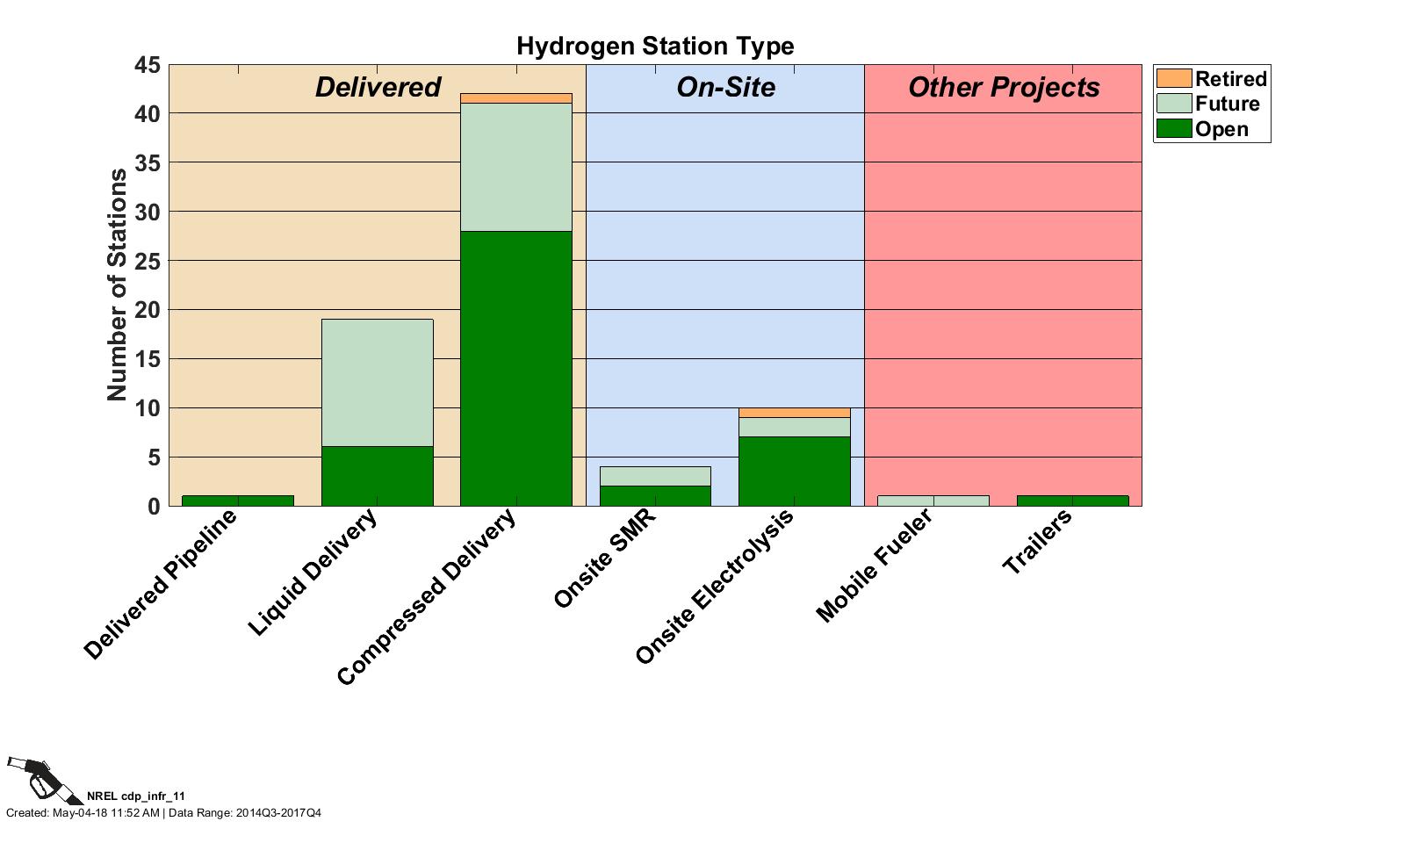Click the Liquid Delivery open bar segment

point(378,477)
